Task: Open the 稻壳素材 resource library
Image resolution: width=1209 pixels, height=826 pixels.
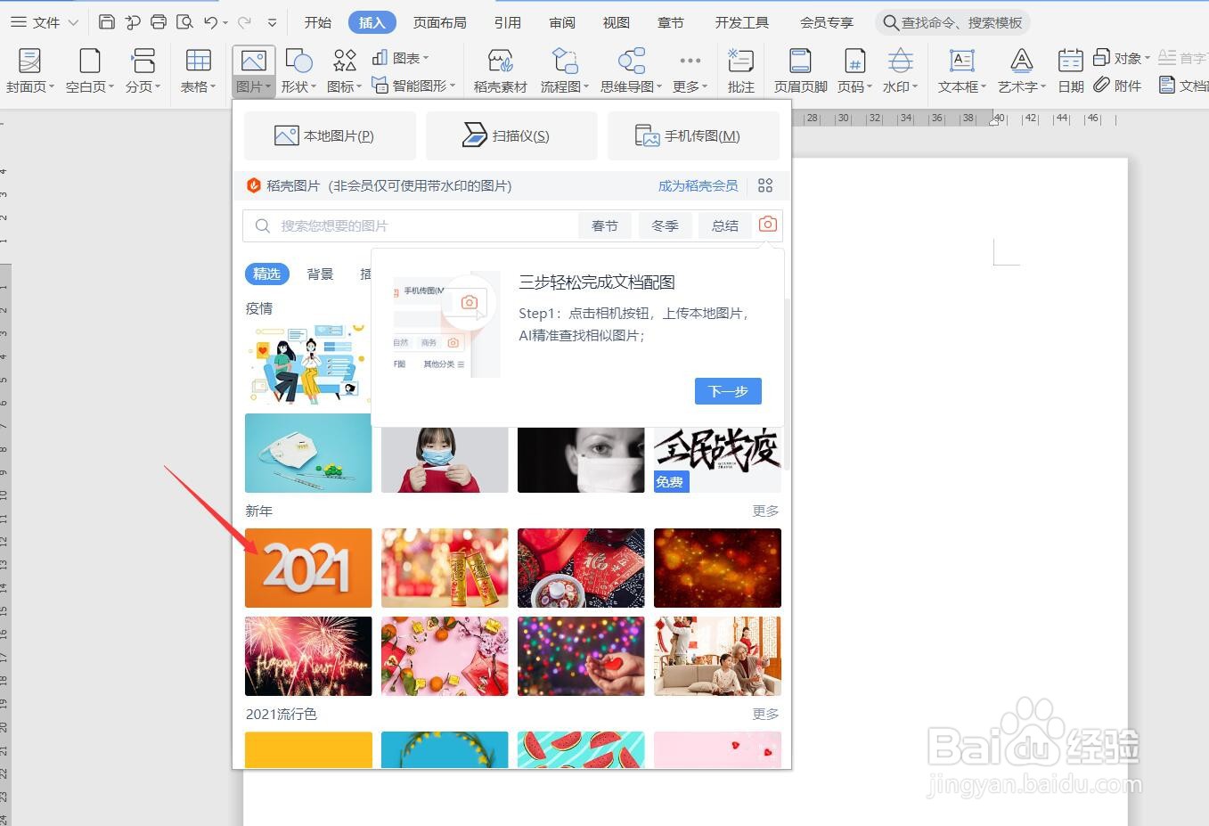Action: 499,70
